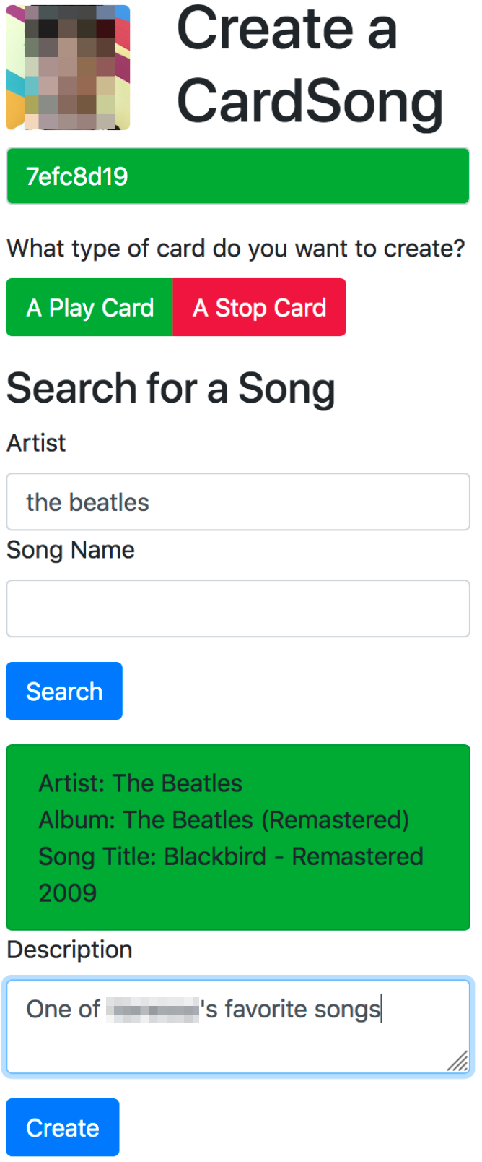Click the "Search for a Song" heading

[x=171, y=388]
